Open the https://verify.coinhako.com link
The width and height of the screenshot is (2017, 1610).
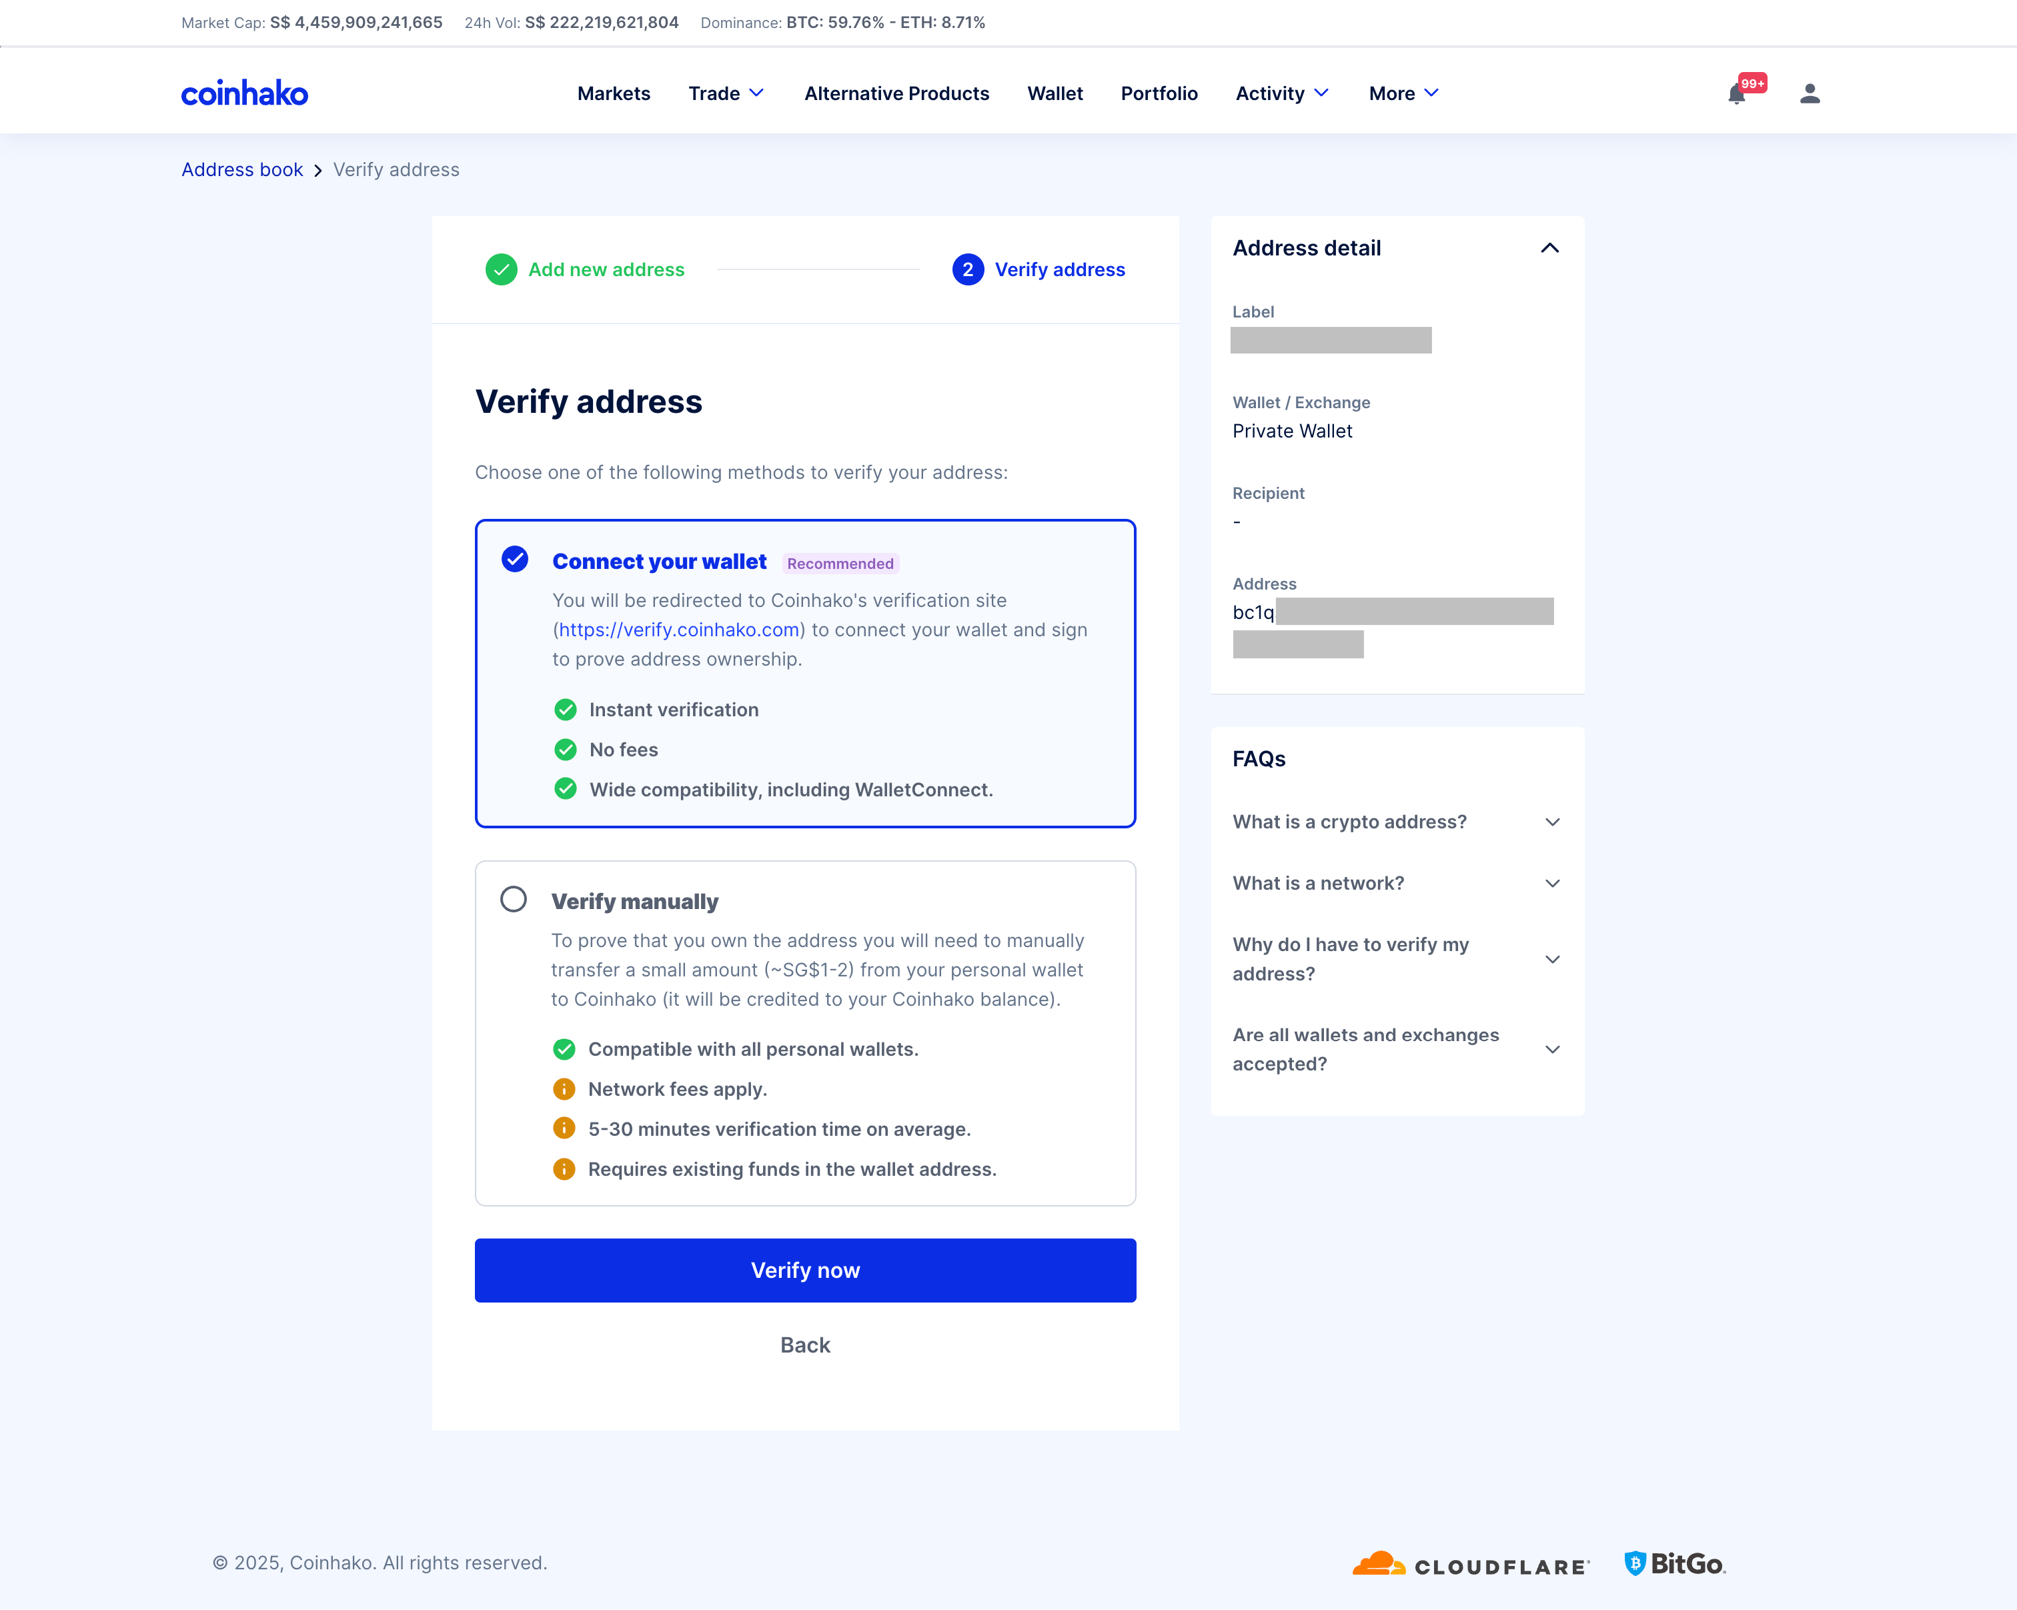point(679,630)
